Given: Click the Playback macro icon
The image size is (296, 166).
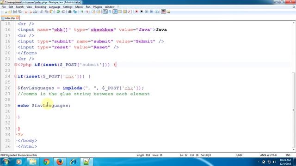Looking at the screenshot, I should 147,12.
